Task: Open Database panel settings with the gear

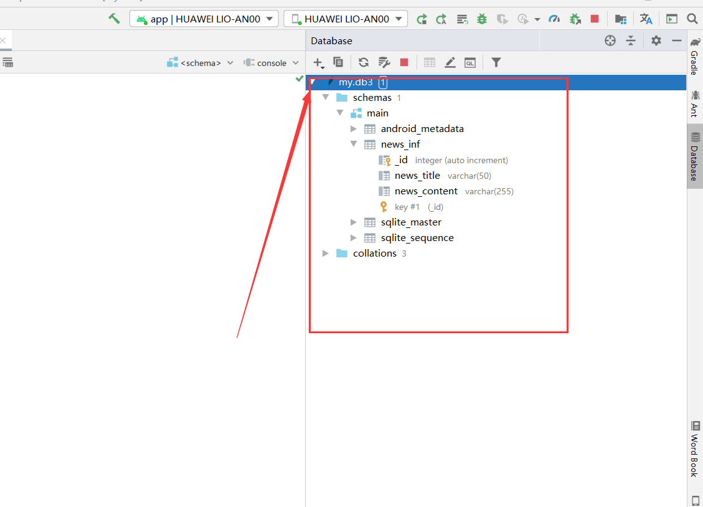Action: pyautogui.click(x=655, y=40)
